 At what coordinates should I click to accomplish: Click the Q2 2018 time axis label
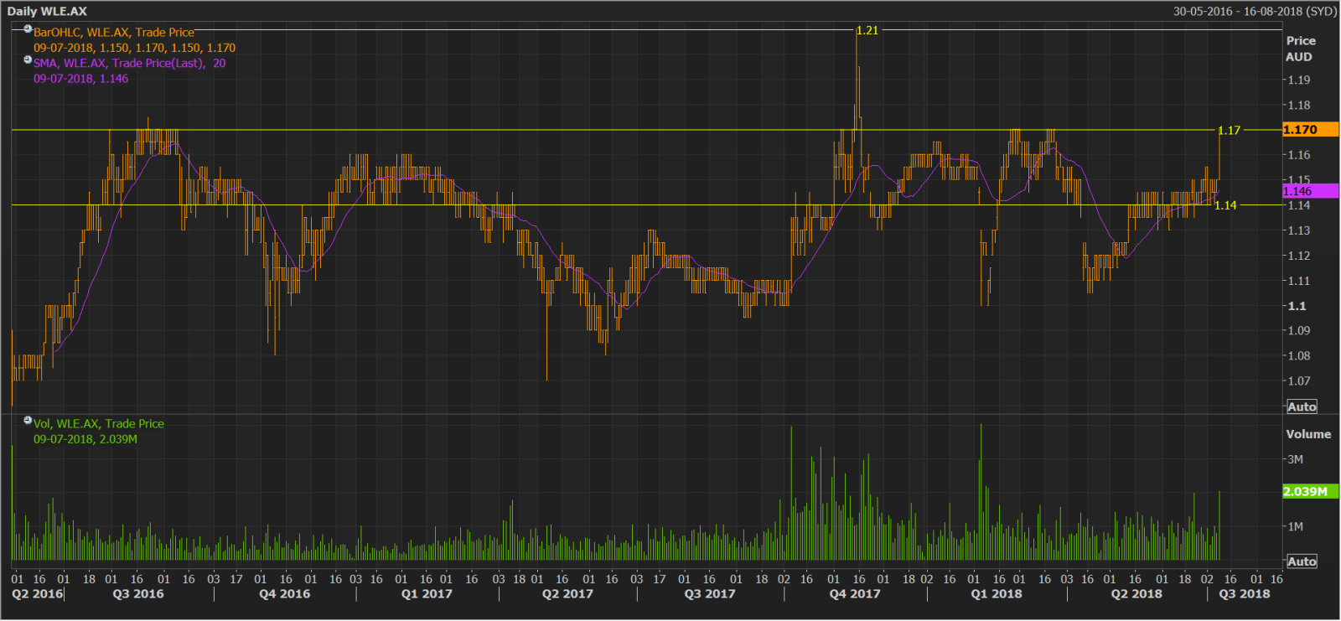1136,593
